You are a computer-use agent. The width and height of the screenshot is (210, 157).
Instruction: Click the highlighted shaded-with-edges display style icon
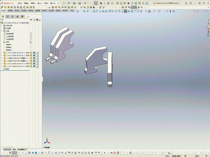pyautogui.click(x=125, y=11)
